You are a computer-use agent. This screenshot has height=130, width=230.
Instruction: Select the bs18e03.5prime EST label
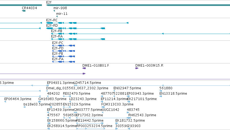pos(37,105)
